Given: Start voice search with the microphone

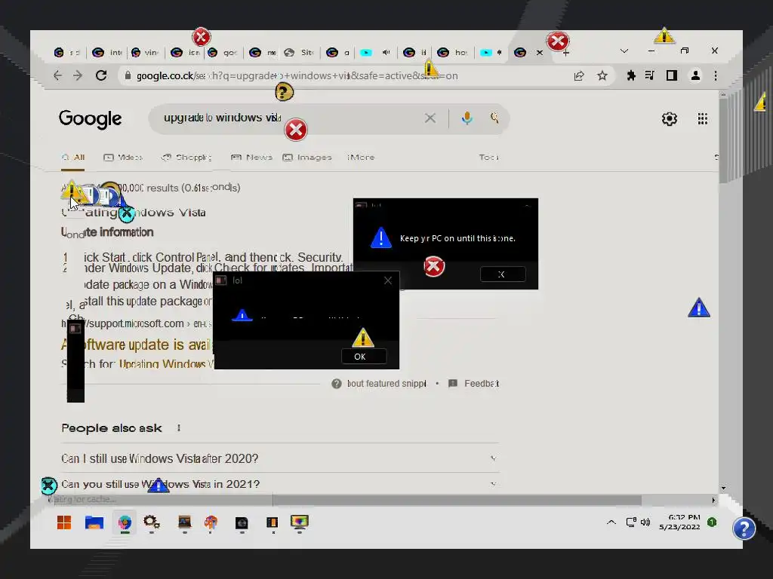Looking at the screenshot, I should click(467, 118).
